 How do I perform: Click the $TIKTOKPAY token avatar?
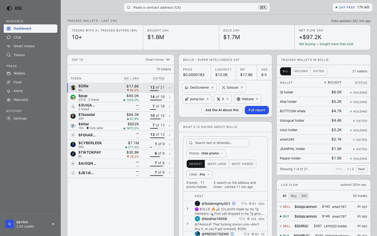tap(73, 154)
